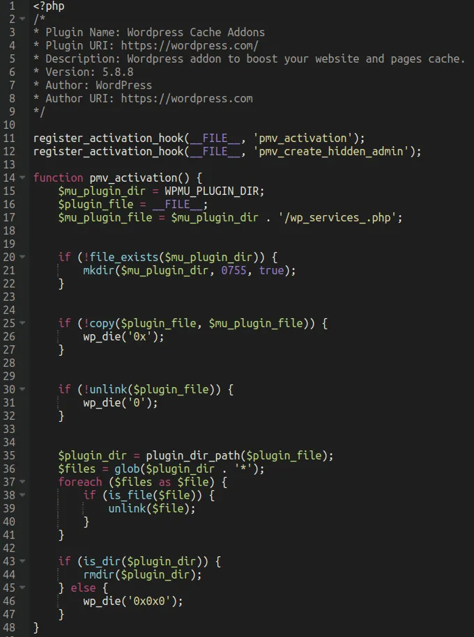Click the Author URI https://wordpress.com text

point(149,98)
